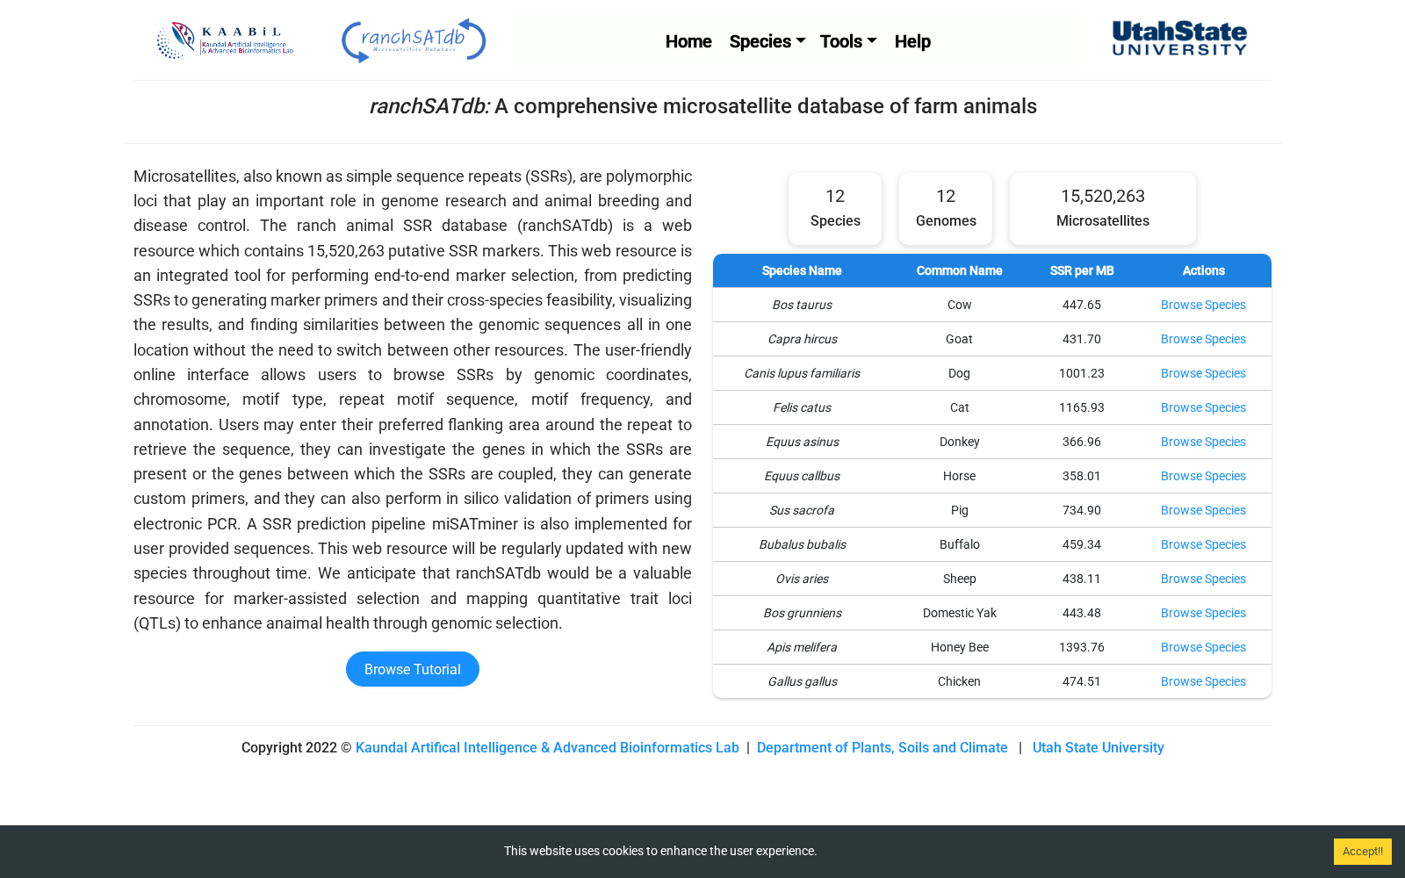Viewport: 1405px width, 878px height.
Task: Browse Species for Equus asinus
Action: coord(1203,442)
